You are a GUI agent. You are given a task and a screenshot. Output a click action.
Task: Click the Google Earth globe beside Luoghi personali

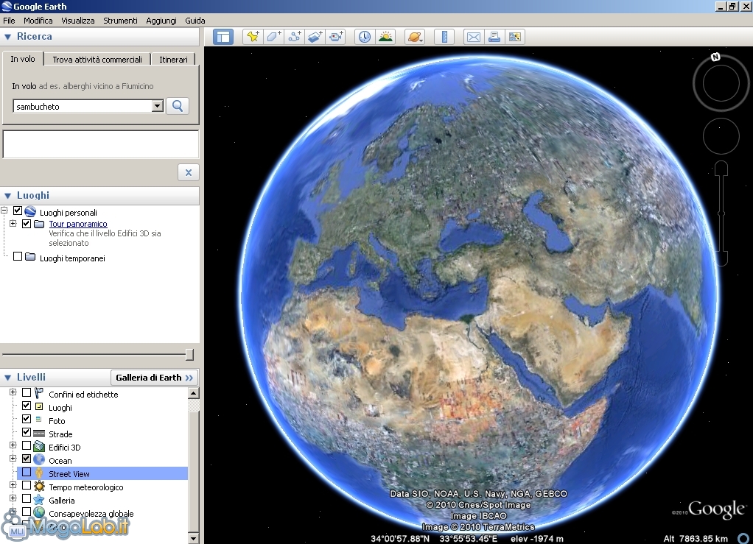pos(30,211)
